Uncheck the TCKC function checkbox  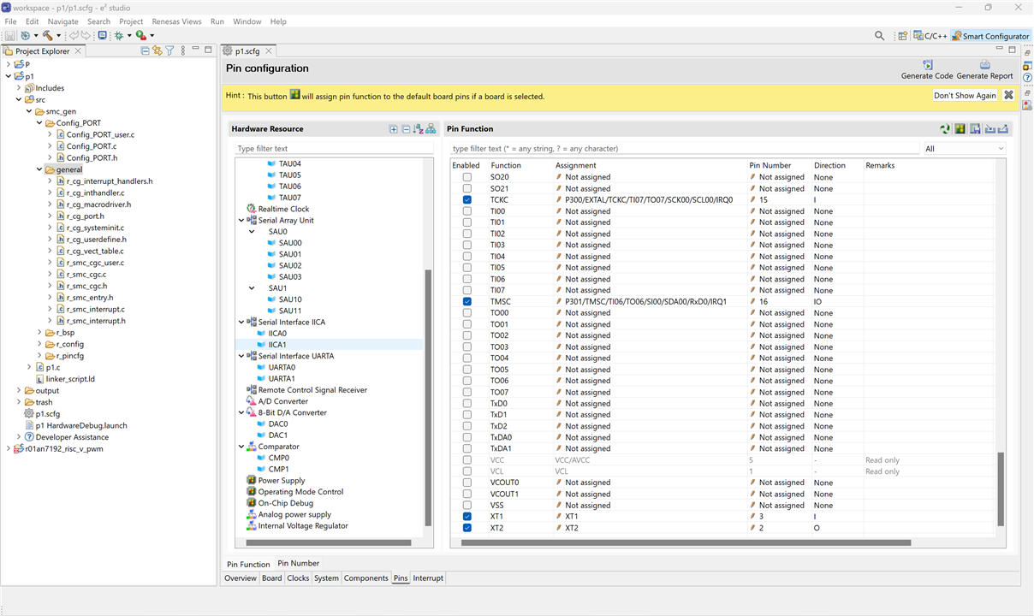(x=466, y=199)
